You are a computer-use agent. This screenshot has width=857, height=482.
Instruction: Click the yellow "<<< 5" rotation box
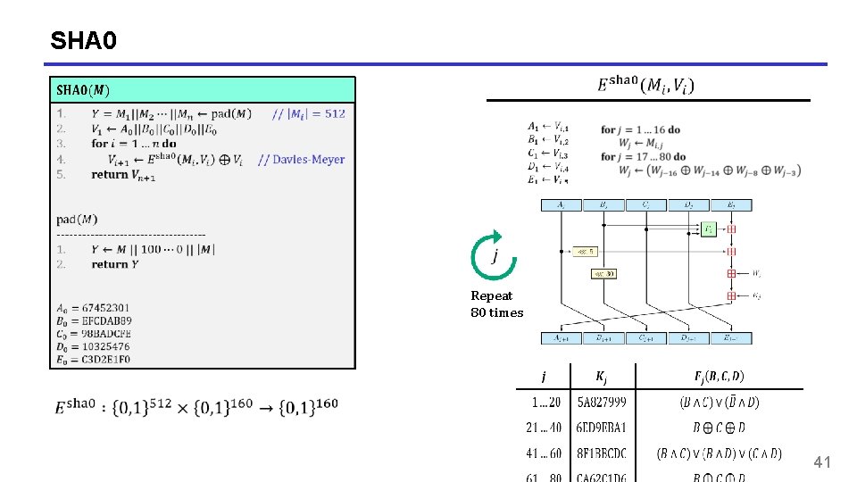586,252
